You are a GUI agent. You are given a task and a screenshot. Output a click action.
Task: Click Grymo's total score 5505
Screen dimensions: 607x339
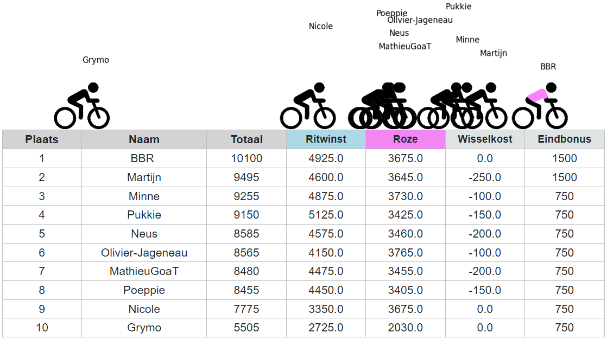[246, 328]
